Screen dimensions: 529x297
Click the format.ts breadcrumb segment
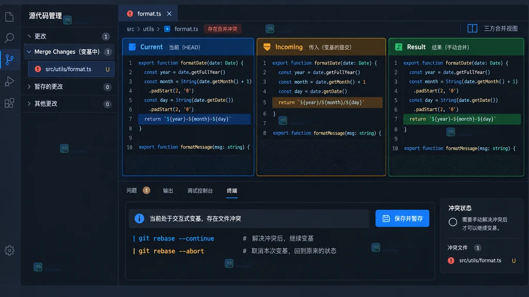pos(186,29)
